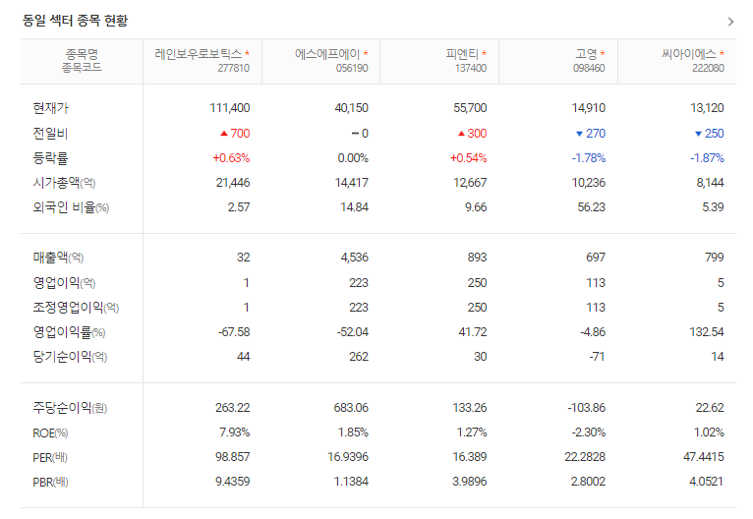This screenshot has width=753, height=519.
Task: Click PBR value 9.4359
Action: [x=232, y=481]
